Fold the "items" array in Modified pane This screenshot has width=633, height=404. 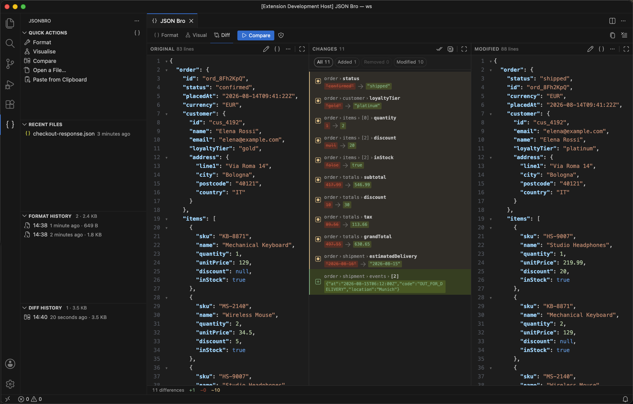coord(491,219)
